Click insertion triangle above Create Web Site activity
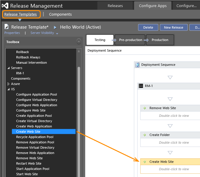This screenshot has height=177, width=200. [x=170, y=153]
